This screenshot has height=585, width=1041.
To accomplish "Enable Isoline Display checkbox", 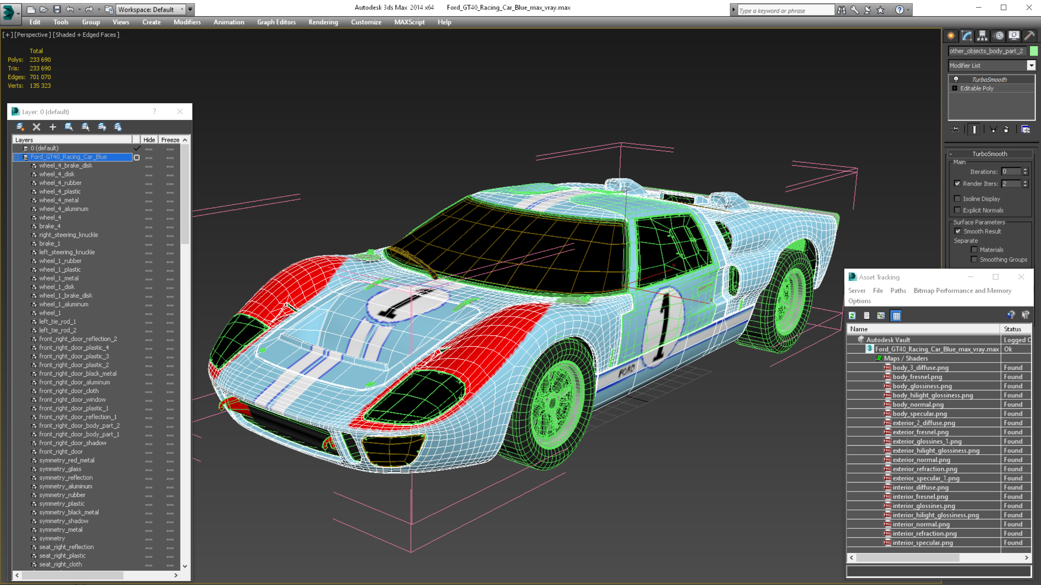I will point(958,199).
